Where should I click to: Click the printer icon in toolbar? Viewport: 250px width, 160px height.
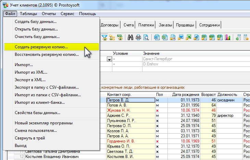coord(138,37)
